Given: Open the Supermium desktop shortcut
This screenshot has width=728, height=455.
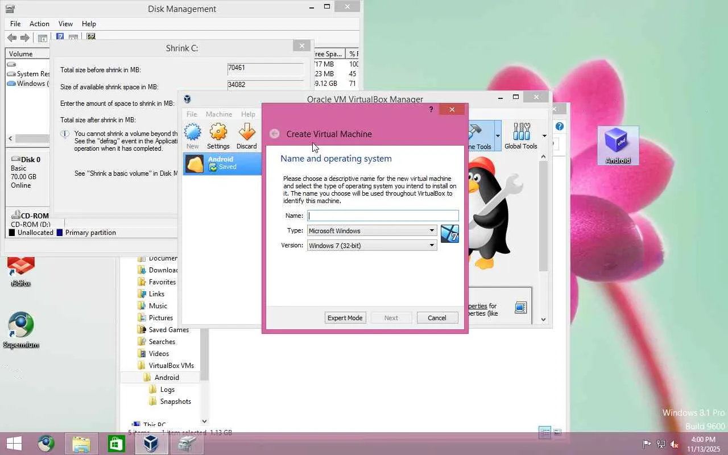Looking at the screenshot, I should click(21, 330).
